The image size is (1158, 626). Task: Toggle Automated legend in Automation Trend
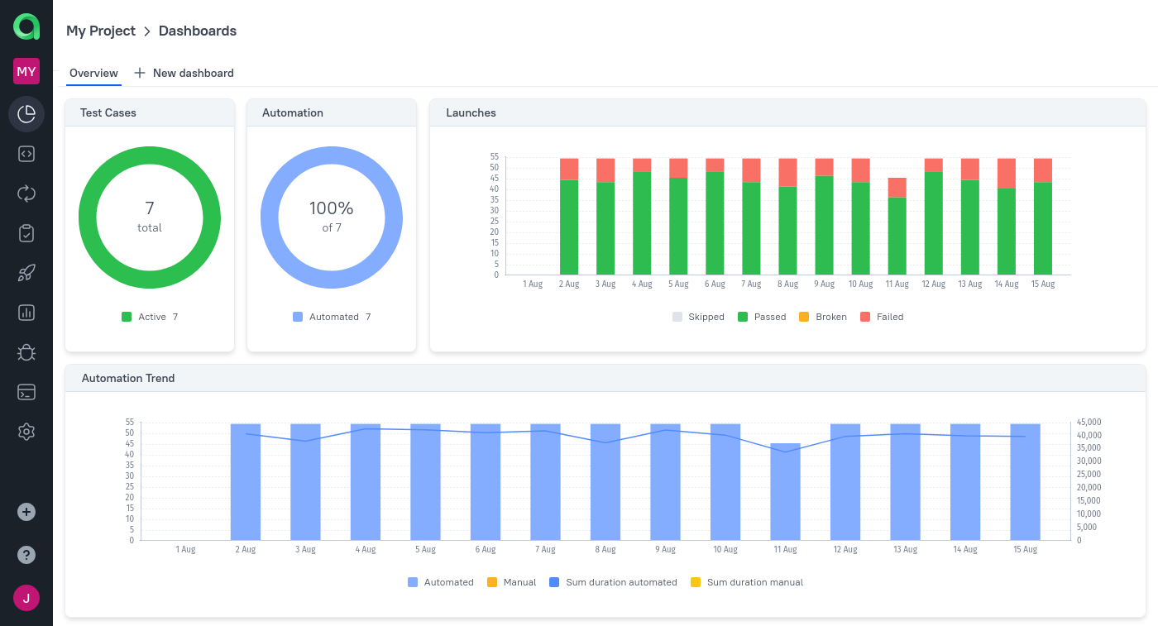[441, 582]
